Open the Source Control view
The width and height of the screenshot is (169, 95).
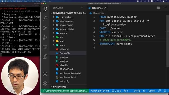(45, 28)
